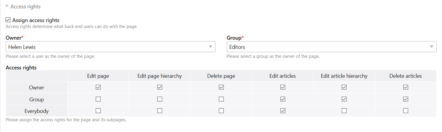Toggle Owner Edit page hierarchy checkbox

pos(160,87)
